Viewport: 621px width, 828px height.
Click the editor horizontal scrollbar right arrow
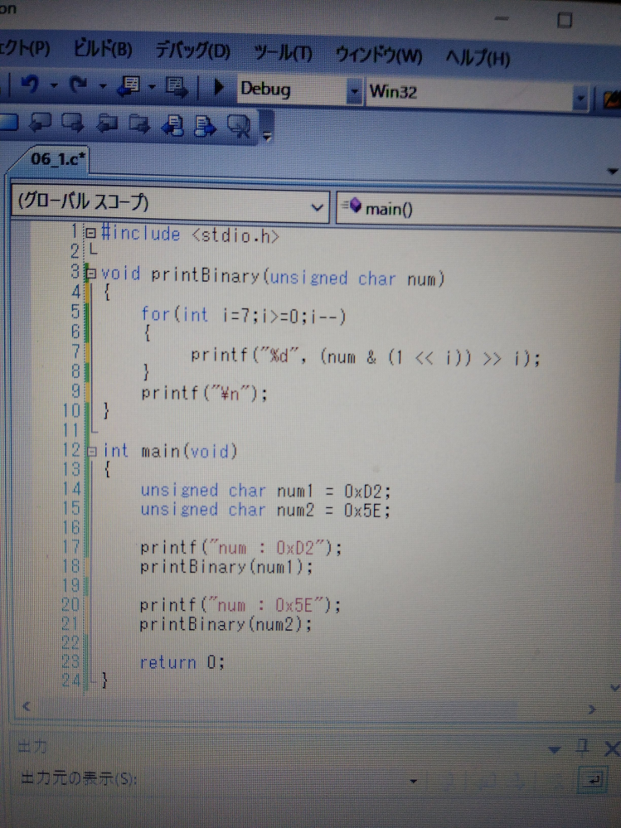tap(591, 709)
